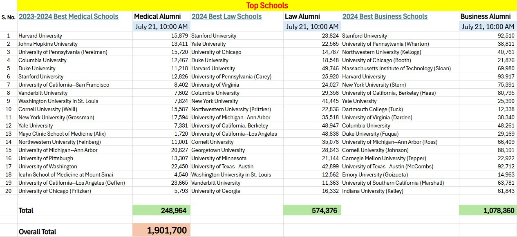Open the 2024 Best Law Schools link

[x=226, y=17]
